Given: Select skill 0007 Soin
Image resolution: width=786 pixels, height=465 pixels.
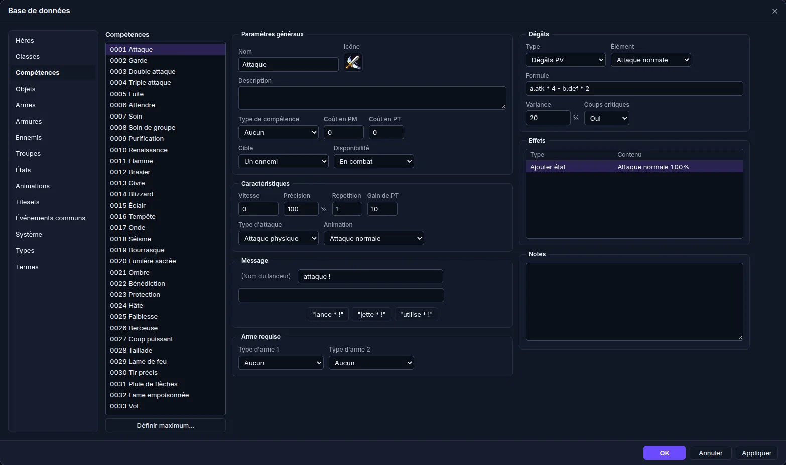Looking at the screenshot, I should tap(166, 116).
